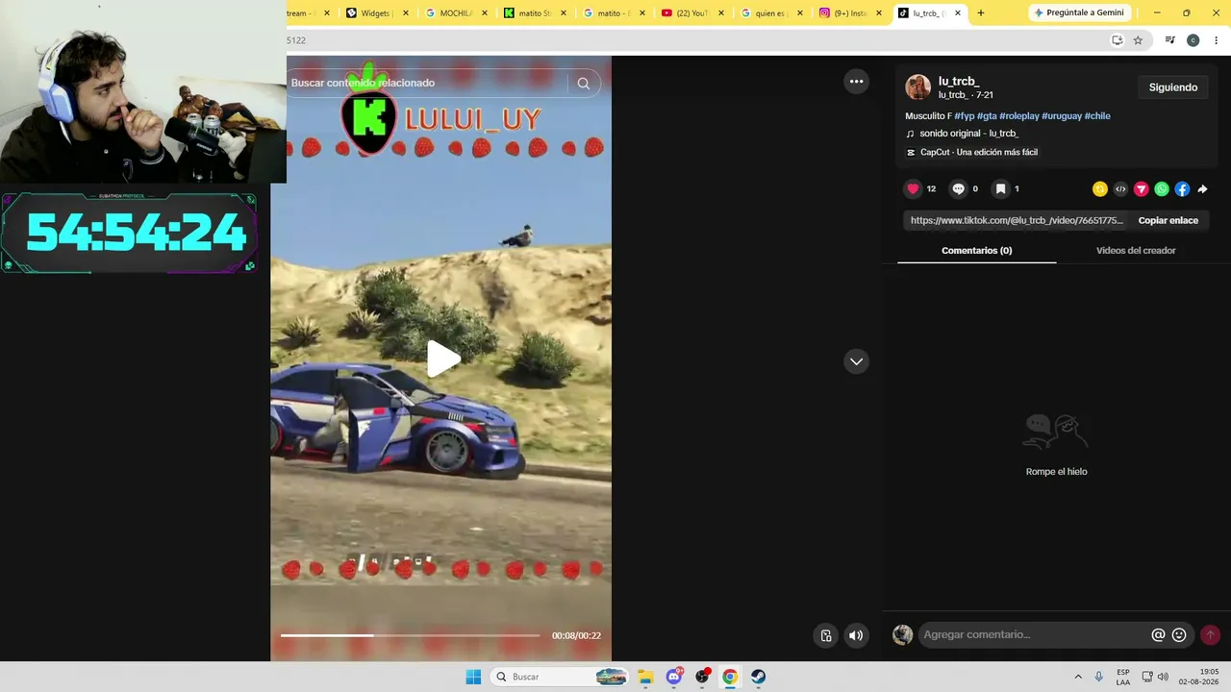Viewport: 1231px width, 692px height.
Task: Open the #roleplay hashtag
Action: pyautogui.click(x=1019, y=116)
